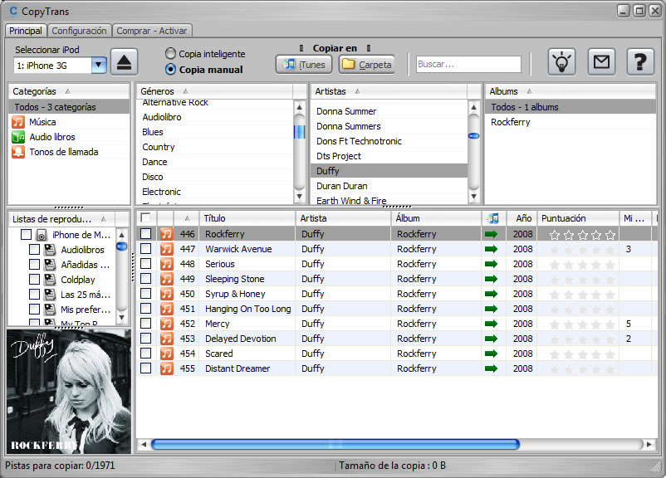Sort Listas de reprodu... via its header

point(62,219)
